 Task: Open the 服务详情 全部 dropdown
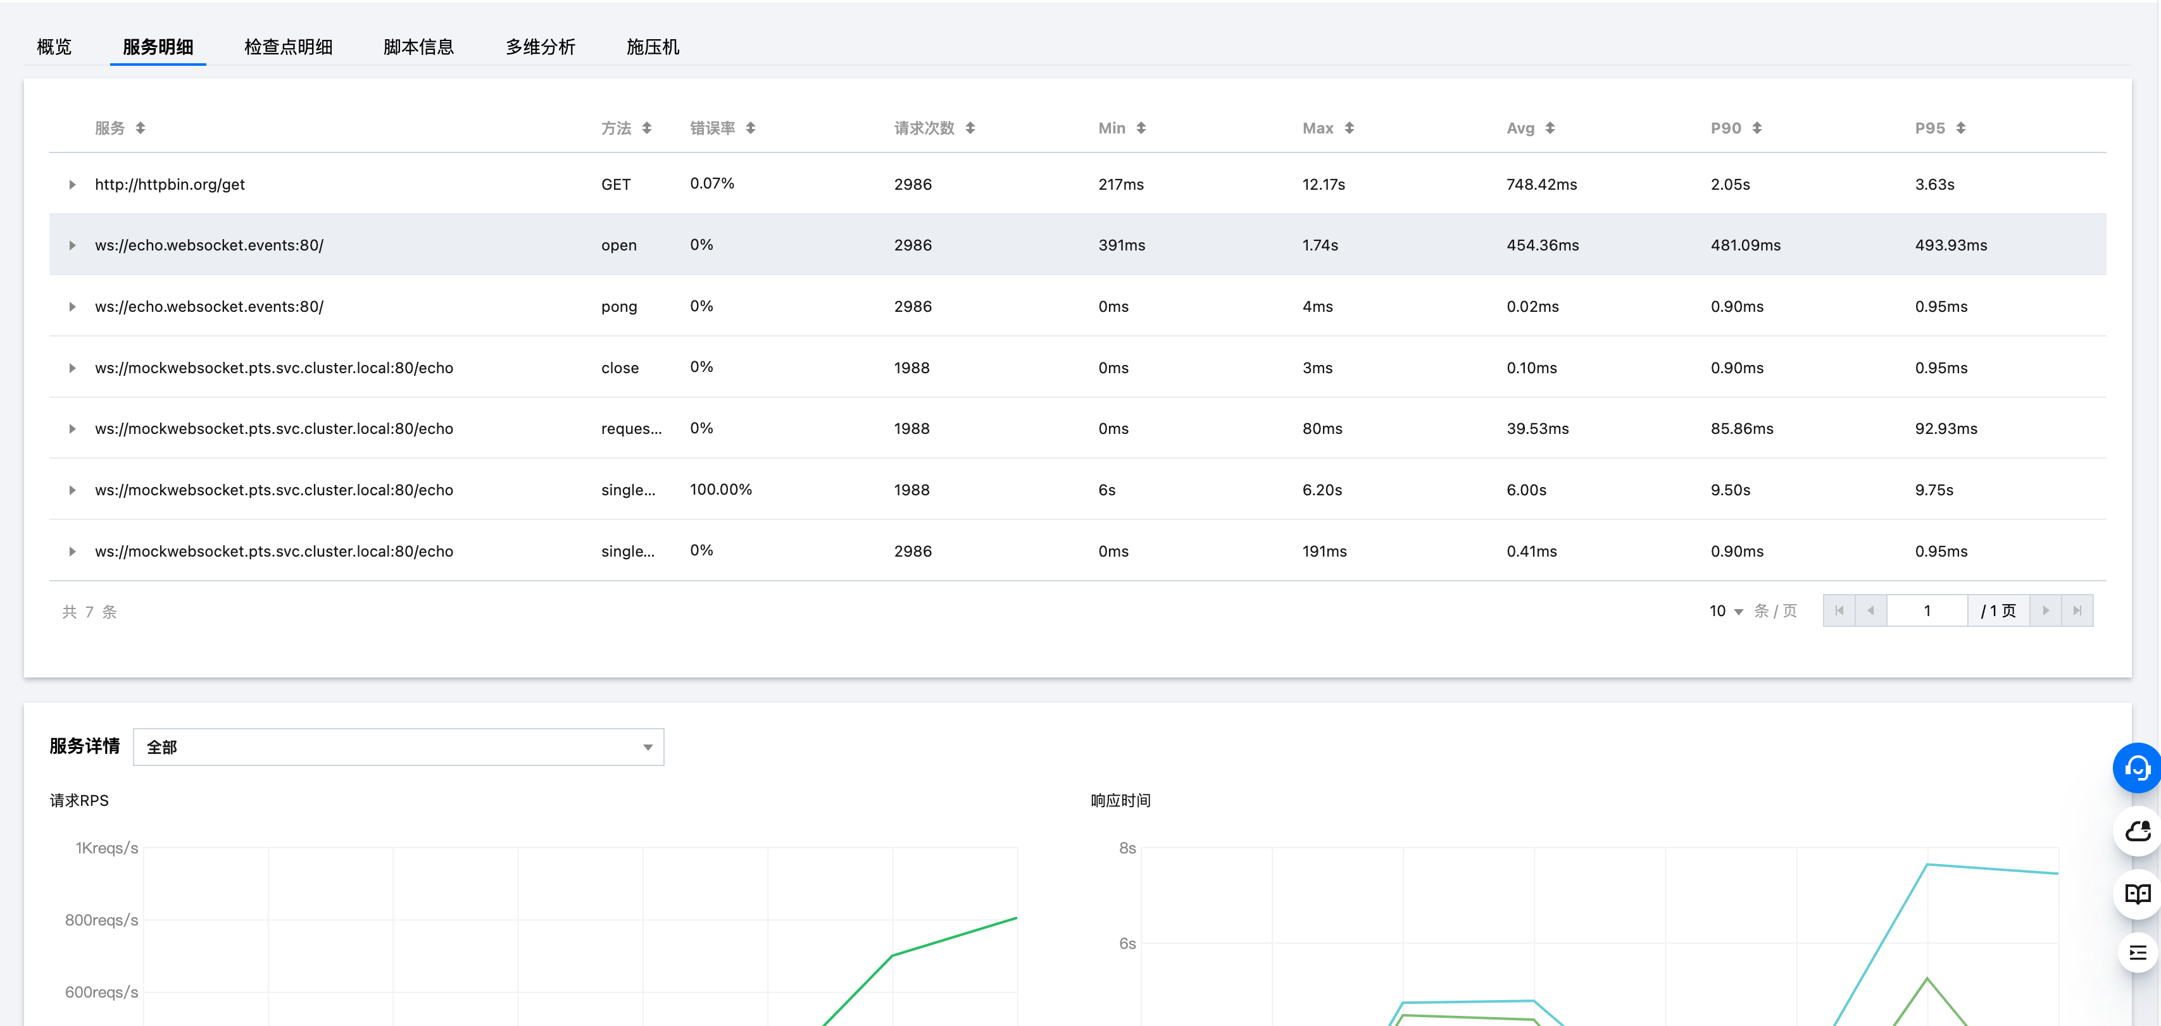pyautogui.click(x=399, y=747)
